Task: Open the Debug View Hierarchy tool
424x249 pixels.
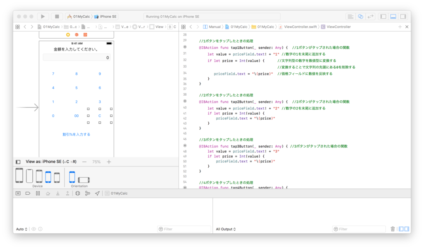Action: point(77,193)
